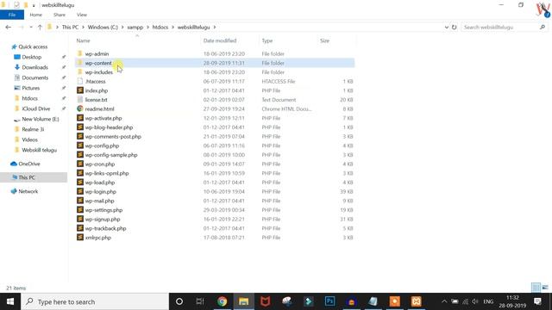This screenshot has width=552, height=310.
Task: Sort by Date modified column
Action: click(220, 40)
